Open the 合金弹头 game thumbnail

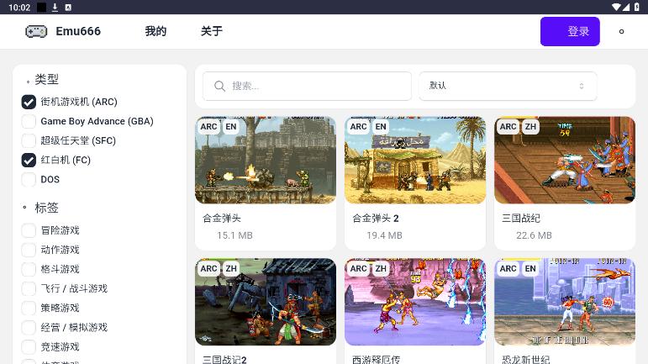tap(266, 160)
